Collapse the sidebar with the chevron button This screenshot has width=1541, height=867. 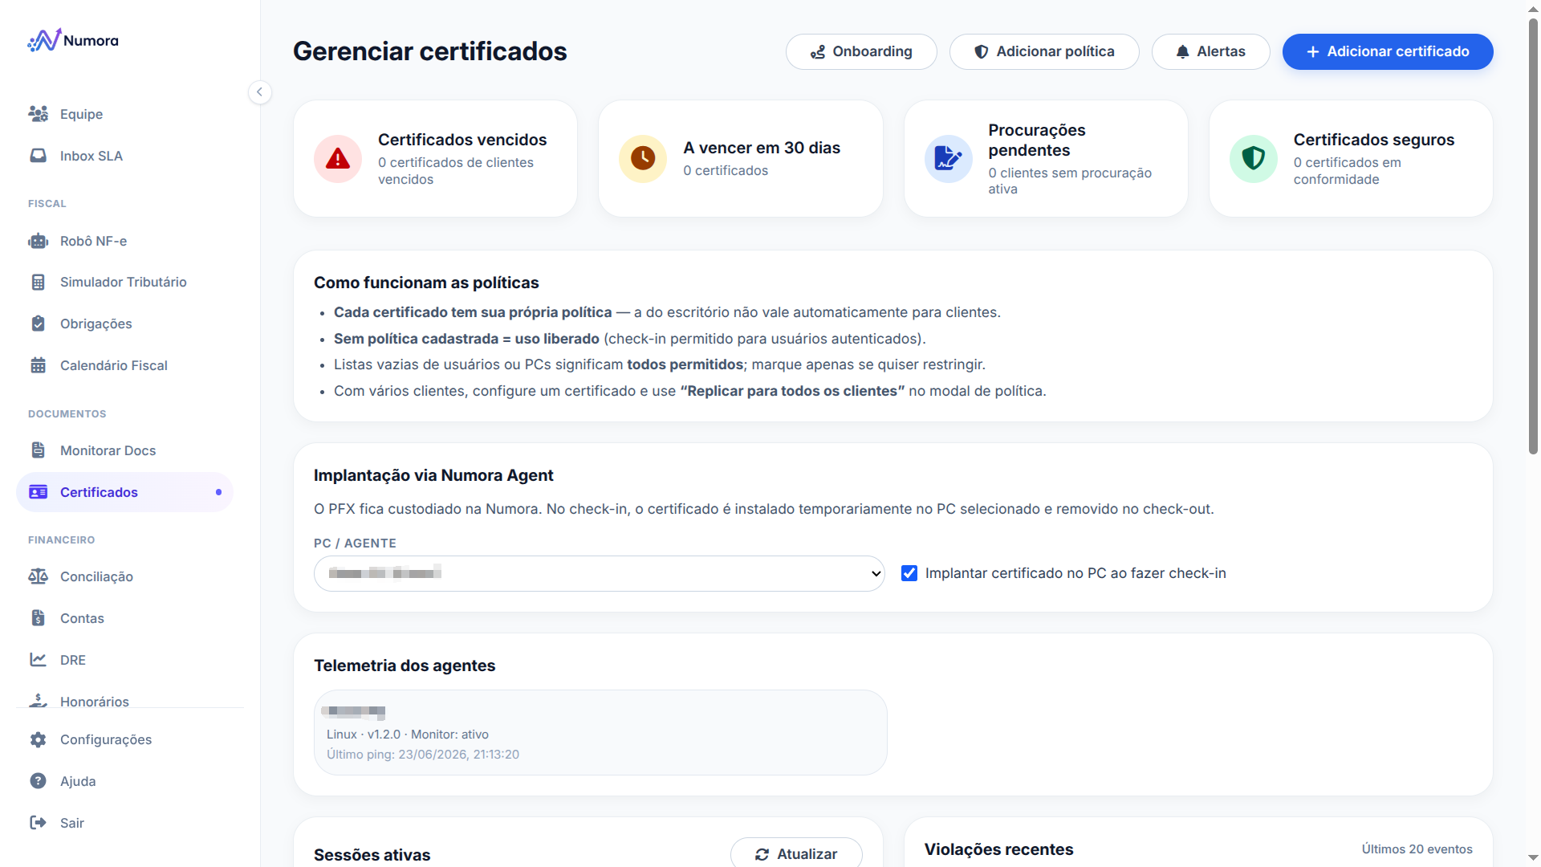point(259,92)
